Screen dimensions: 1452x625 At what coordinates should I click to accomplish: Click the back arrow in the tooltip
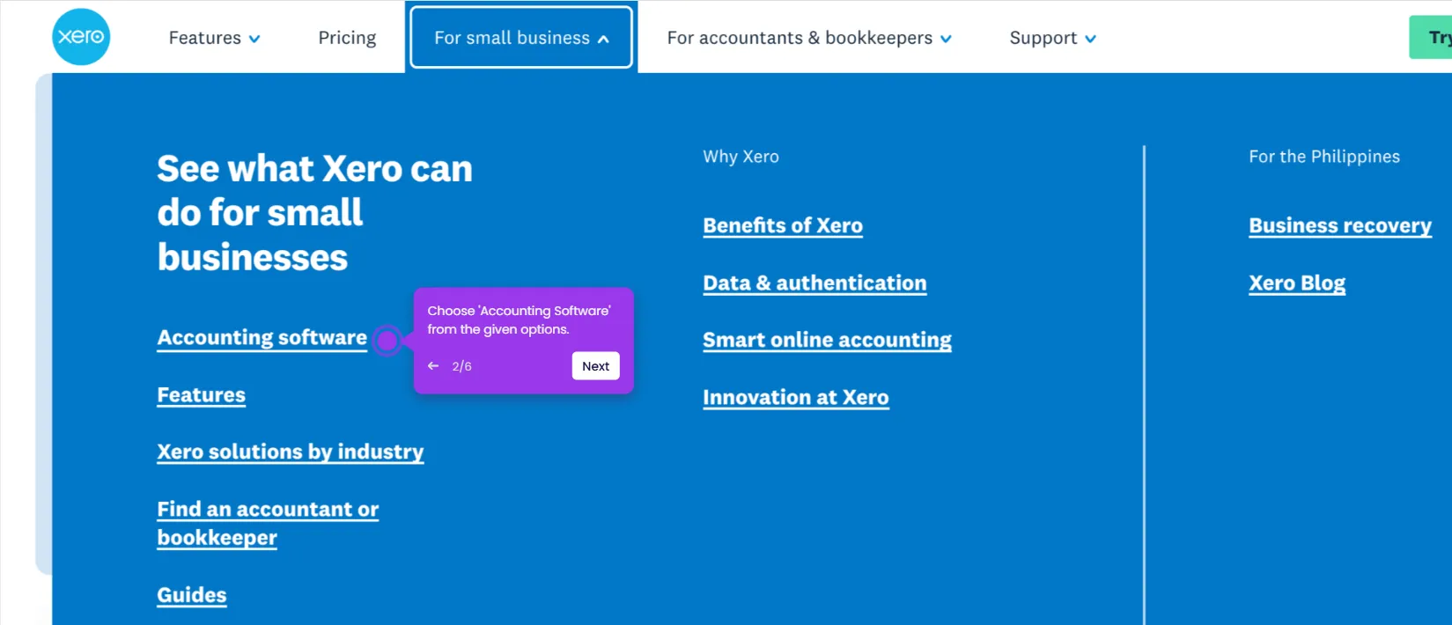433,366
